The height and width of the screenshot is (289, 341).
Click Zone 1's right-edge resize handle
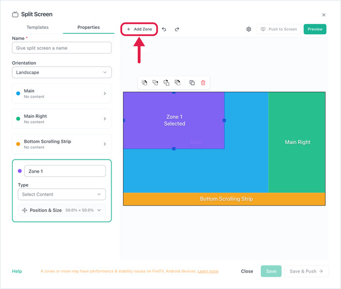(224, 120)
